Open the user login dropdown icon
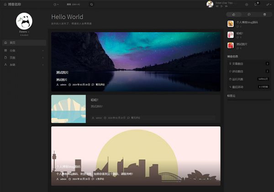 point(268,4)
